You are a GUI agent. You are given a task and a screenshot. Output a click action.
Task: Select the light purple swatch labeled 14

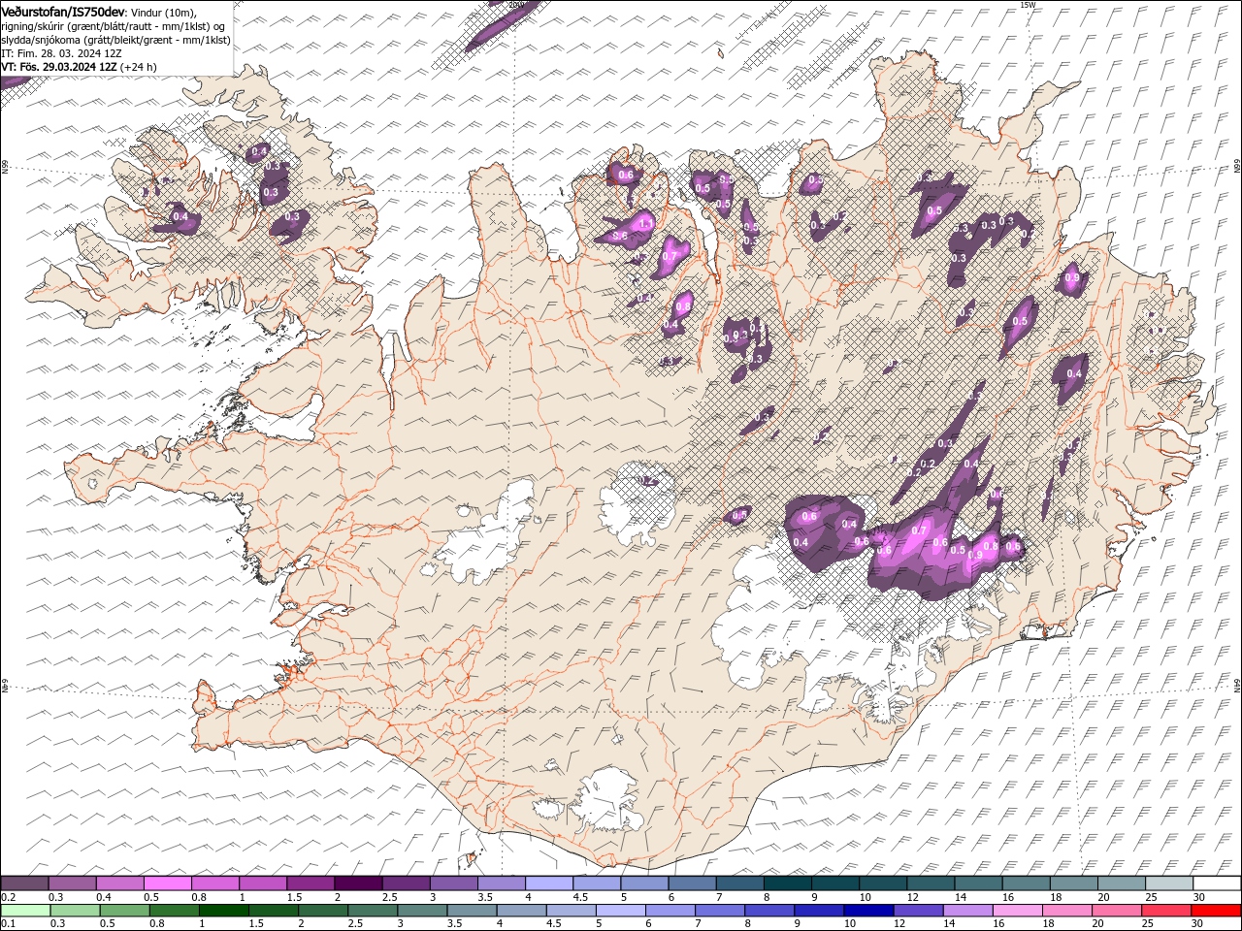[967, 911]
